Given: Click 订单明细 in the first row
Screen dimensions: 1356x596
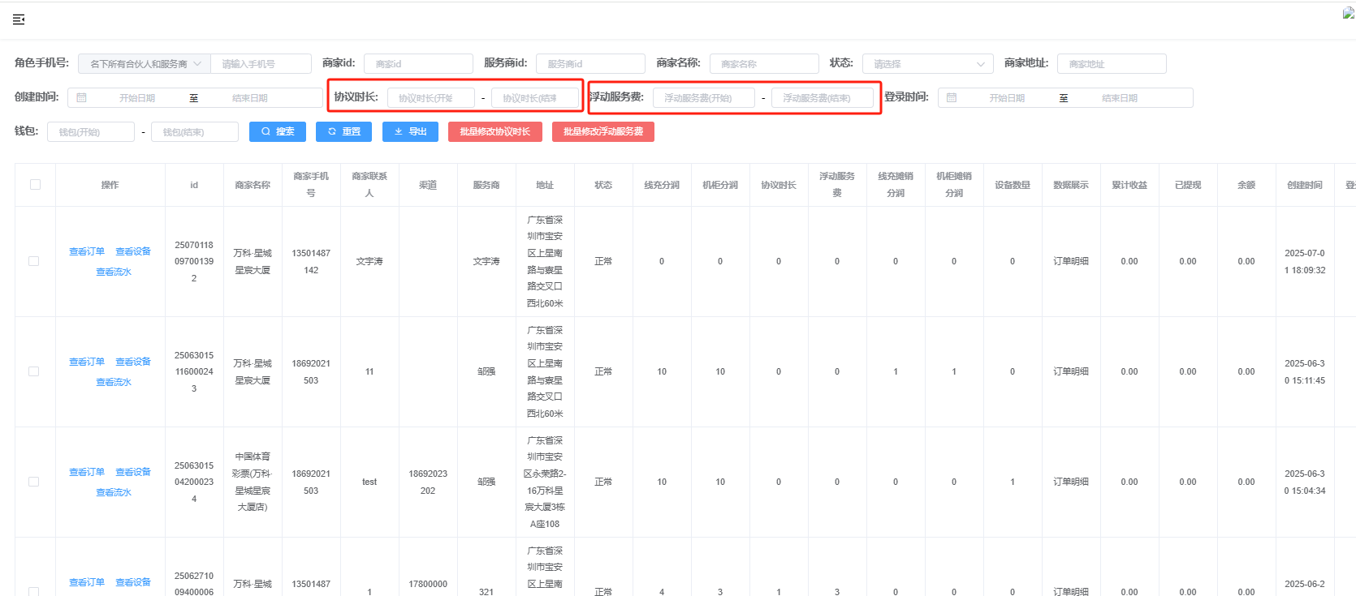Looking at the screenshot, I should (1070, 261).
